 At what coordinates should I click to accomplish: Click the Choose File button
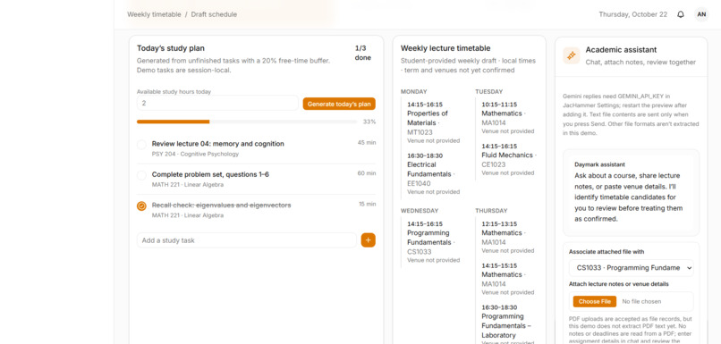[x=594, y=302]
